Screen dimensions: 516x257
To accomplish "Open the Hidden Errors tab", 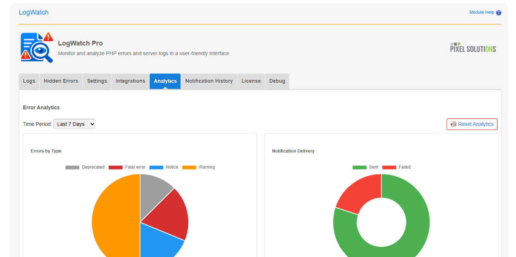I will 61,81.
